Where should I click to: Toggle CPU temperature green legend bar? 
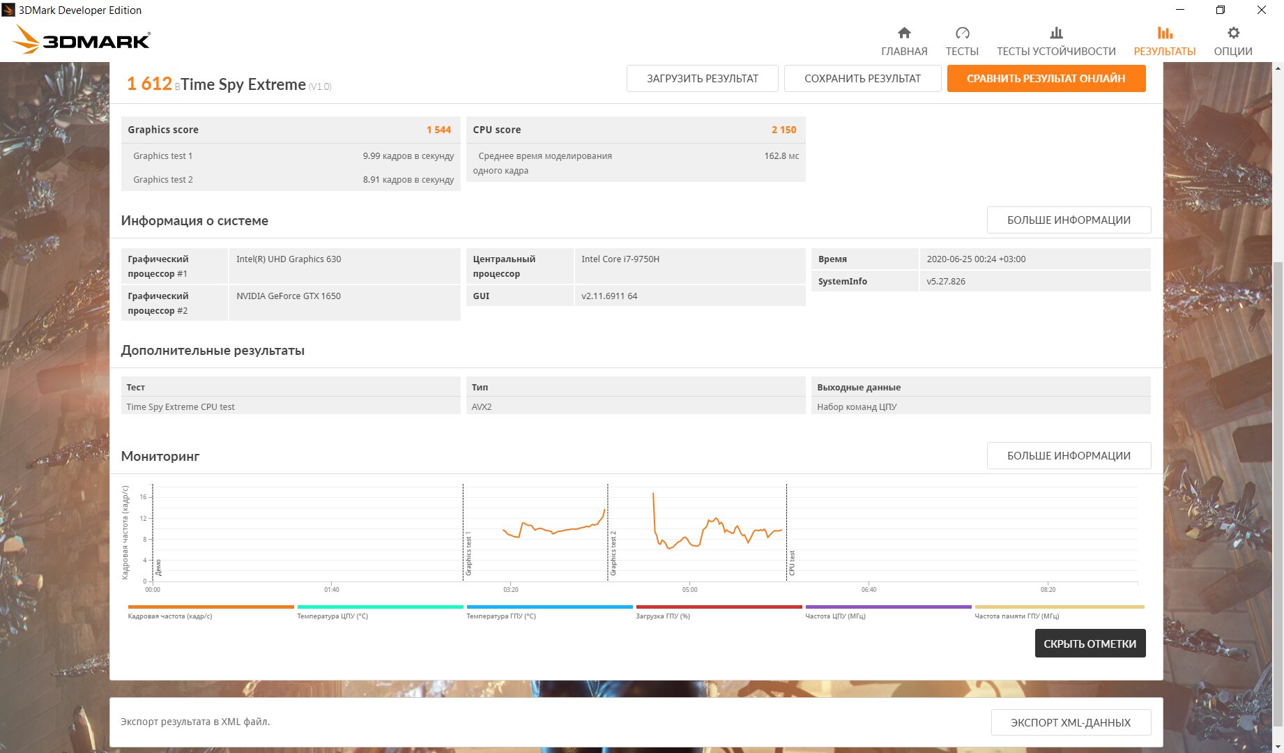click(381, 607)
